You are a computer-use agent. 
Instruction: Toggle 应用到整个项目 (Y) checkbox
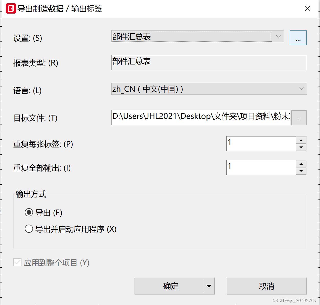[x=17, y=262]
